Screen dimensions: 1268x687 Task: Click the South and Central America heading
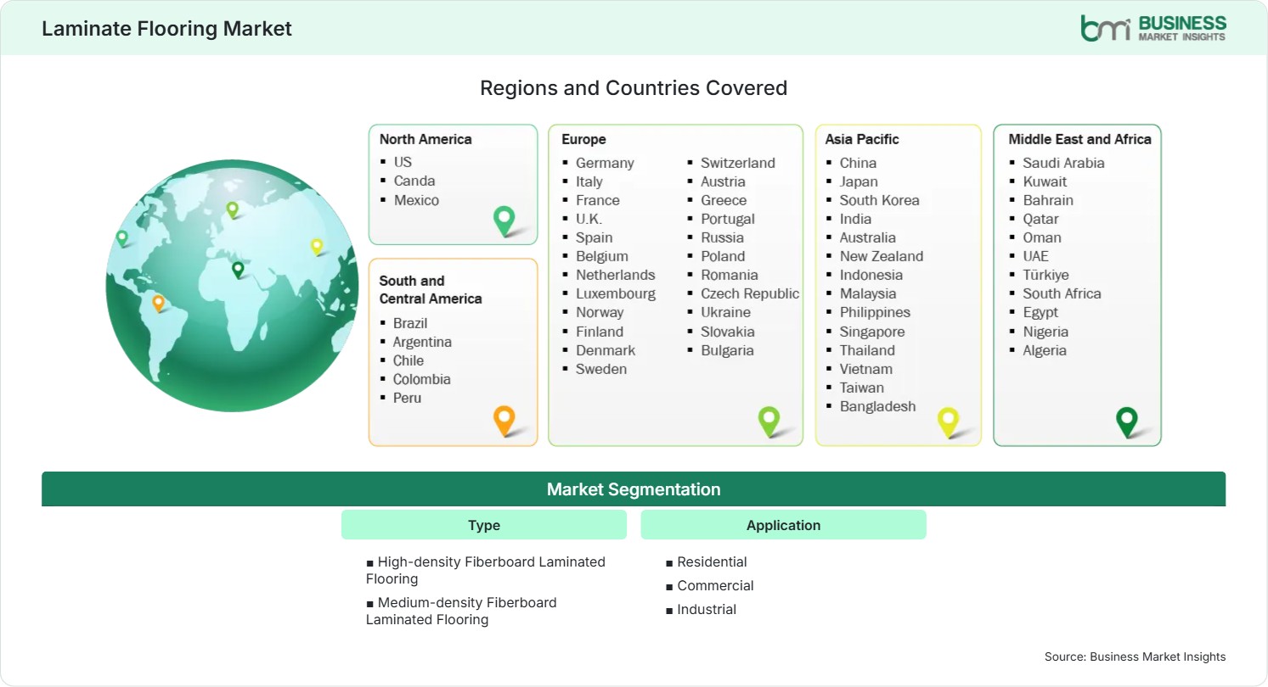click(x=431, y=289)
